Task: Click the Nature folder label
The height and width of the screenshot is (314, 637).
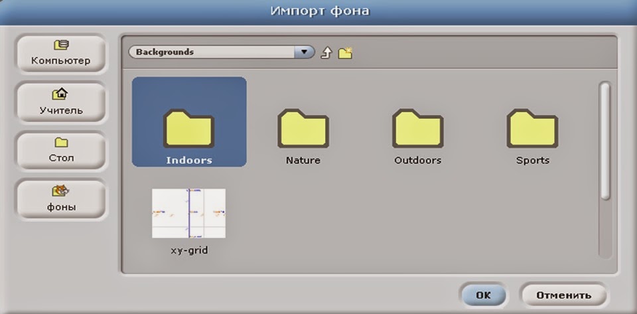Action: pyautogui.click(x=303, y=160)
